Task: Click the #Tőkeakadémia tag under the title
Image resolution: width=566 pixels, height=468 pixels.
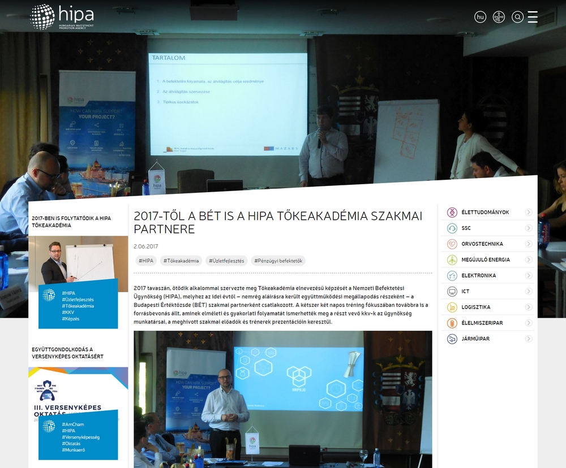Action: 181,261
